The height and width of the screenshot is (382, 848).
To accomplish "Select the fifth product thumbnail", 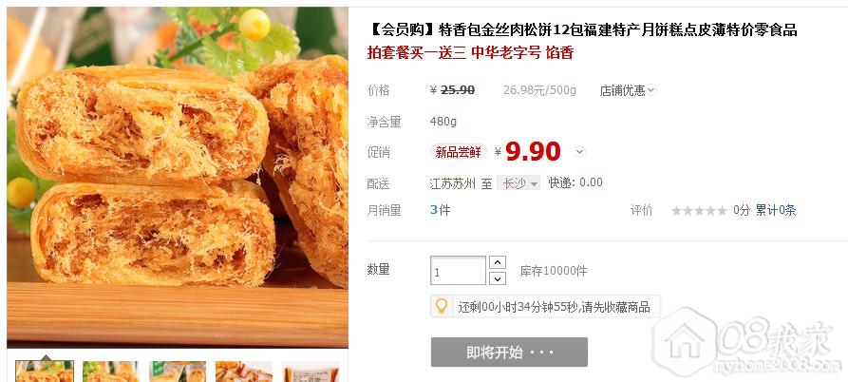I will click(311, 372).
